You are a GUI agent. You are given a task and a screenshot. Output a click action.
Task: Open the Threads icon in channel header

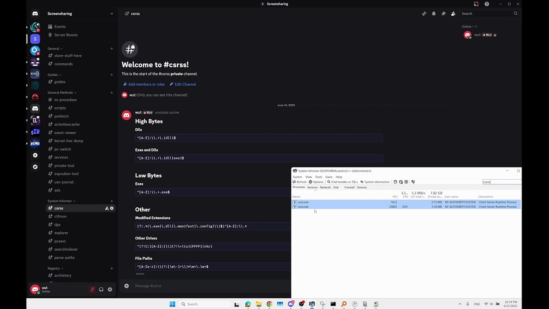coord(424,14)
